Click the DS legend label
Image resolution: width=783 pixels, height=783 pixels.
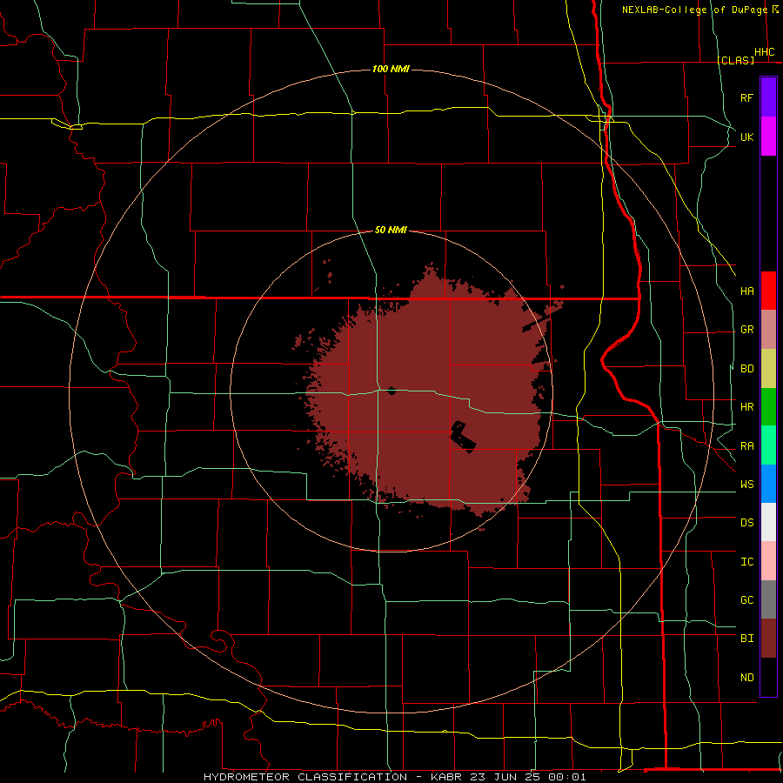click(746, 522)
